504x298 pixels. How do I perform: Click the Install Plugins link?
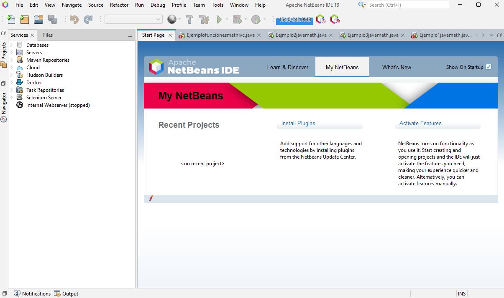298,124
